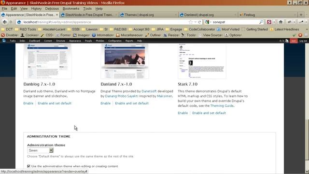The height and width of the screenshot is (174, 309).
Task: Switch to the Danland | drupal.org tab
Action: click(x=208, y=15)
